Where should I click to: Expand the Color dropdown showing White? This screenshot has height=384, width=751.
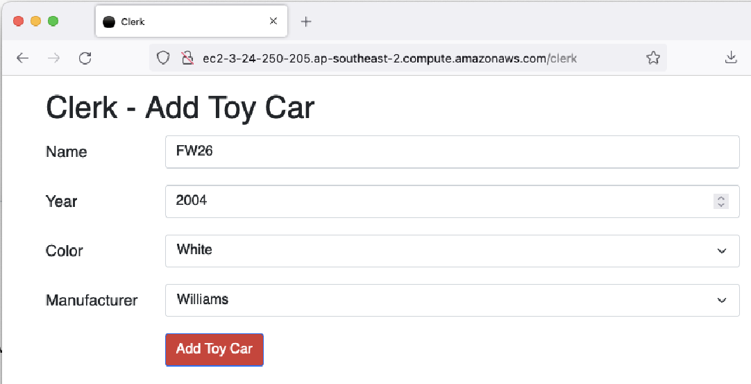pyautogui.click(x=452, y=251)
